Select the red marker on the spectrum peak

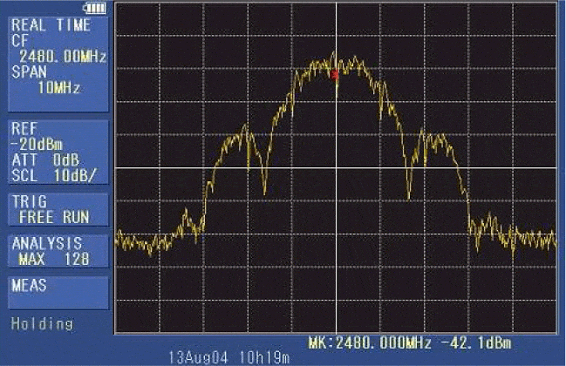click(x=334, y=75)
